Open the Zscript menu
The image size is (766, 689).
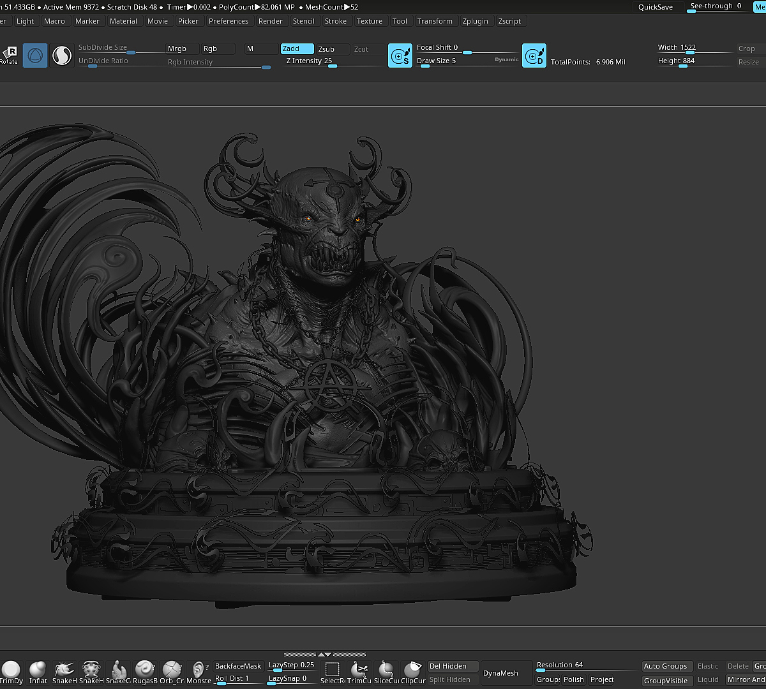[x=510, y=21]
